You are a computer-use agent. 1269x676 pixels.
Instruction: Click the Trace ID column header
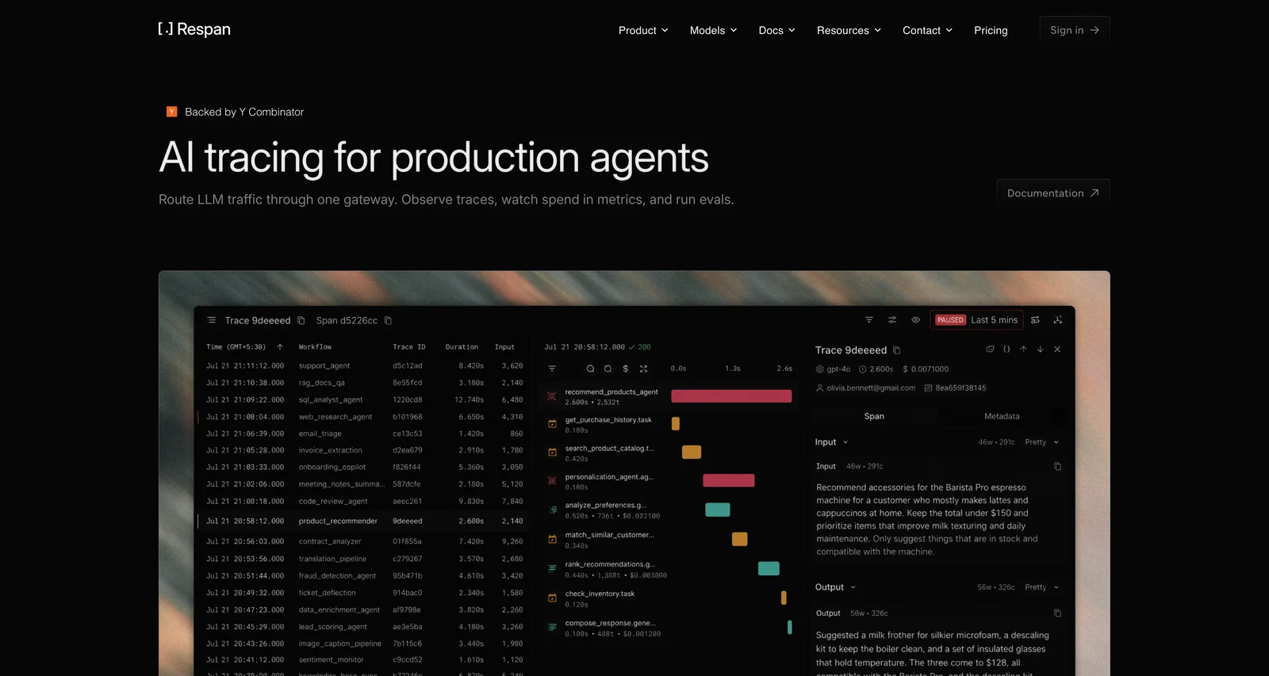(409, 347)
